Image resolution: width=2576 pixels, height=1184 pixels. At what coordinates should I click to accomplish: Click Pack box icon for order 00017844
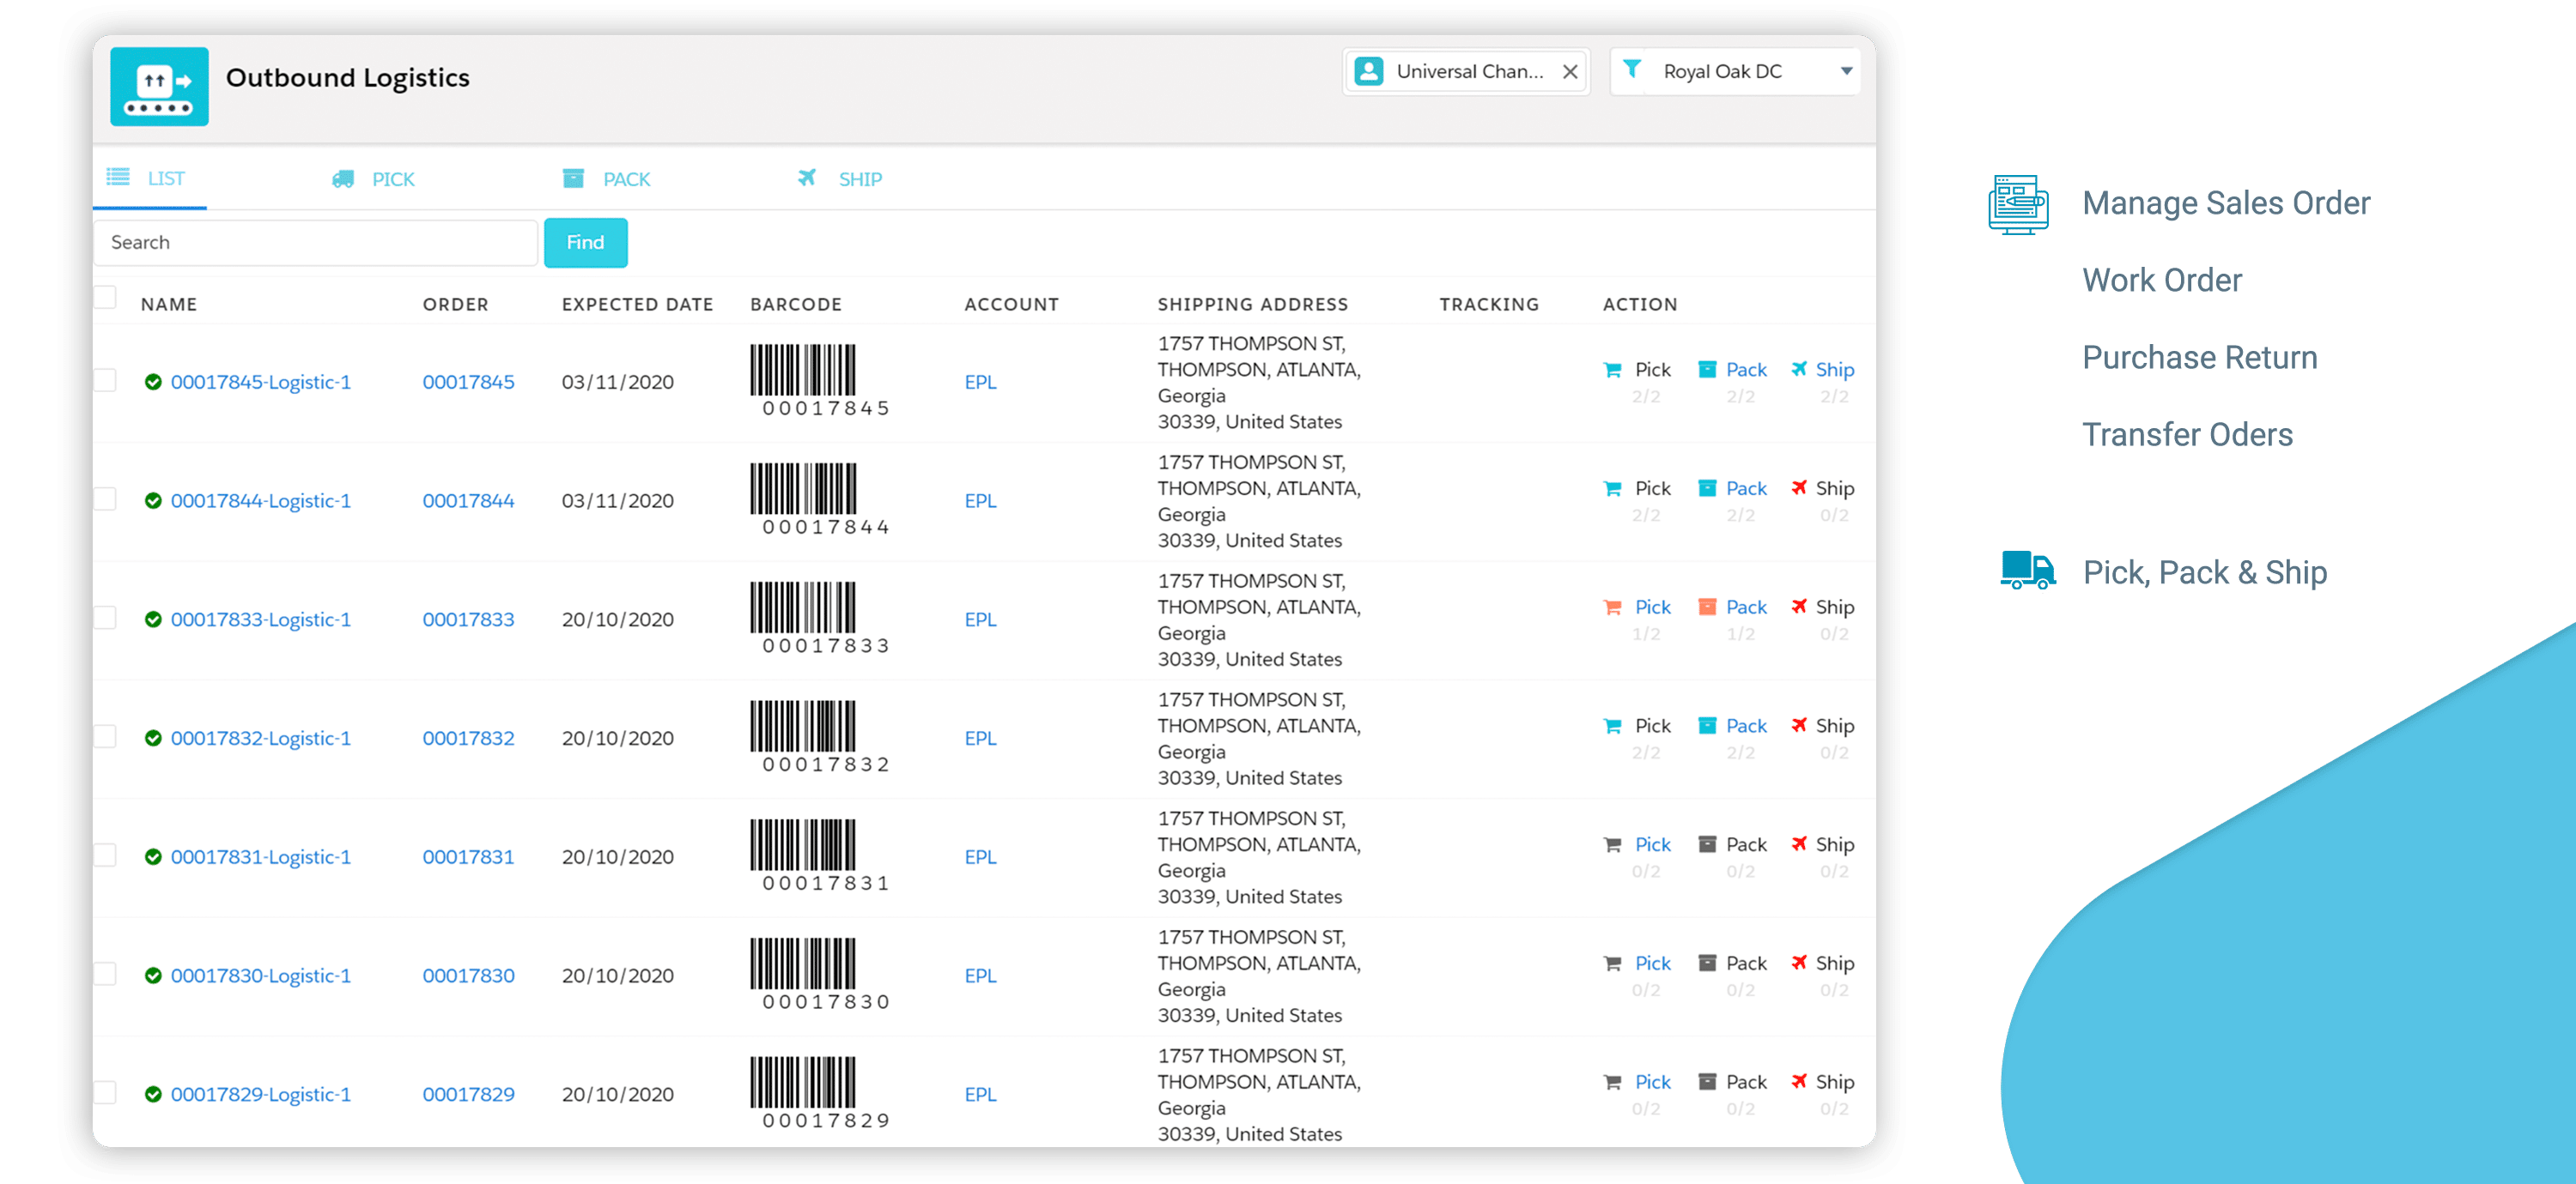pos(1707,488)
